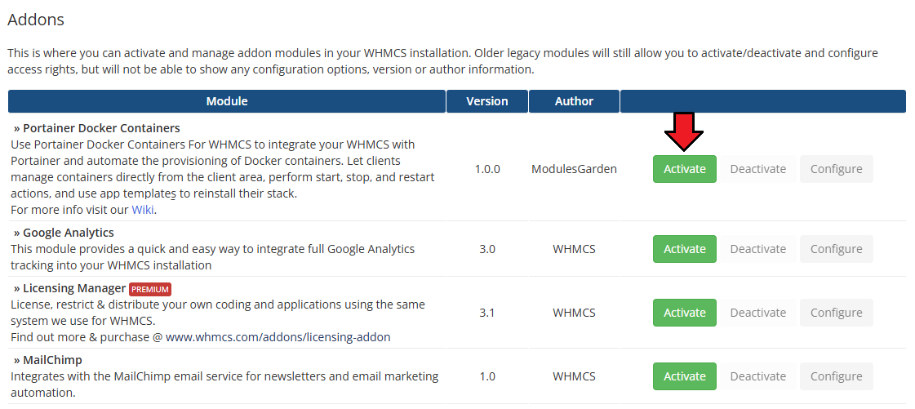Click version 1.0.0 for Portainer
915x409 pixels.
click(x=487, y=169)
